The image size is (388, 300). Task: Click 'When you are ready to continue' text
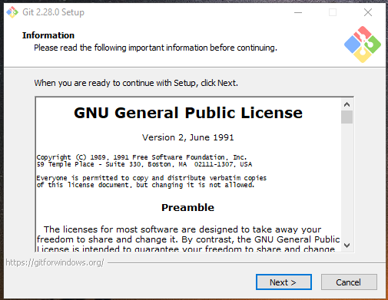pyautogui.click(x=136, y=83)
